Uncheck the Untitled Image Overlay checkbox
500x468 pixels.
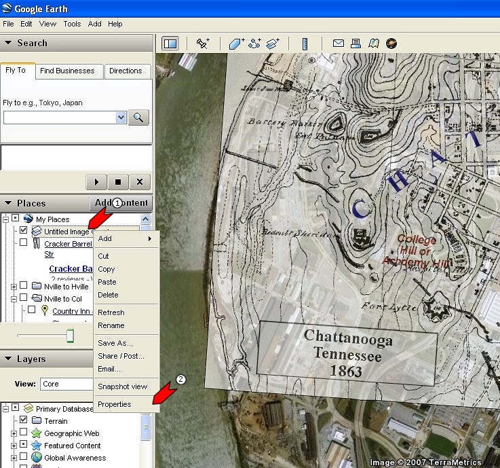coord(24,232)
